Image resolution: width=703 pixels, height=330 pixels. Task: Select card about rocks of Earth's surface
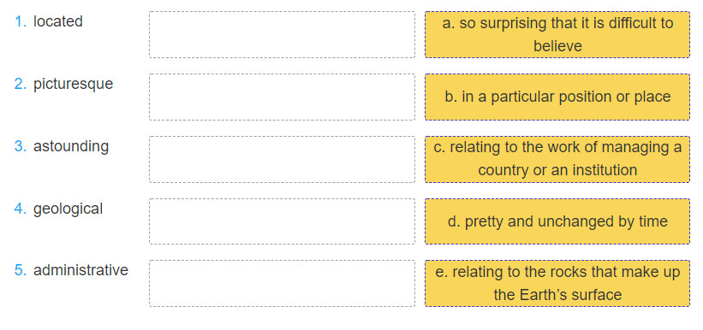coord(557,283)
